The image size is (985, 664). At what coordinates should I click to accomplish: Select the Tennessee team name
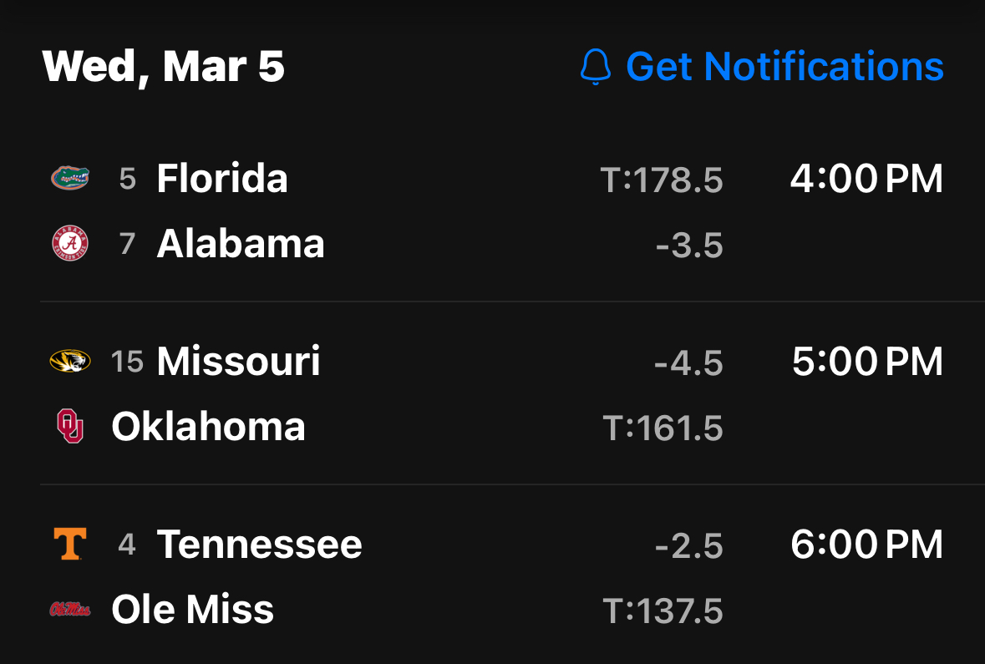click(x=259, y=545)
